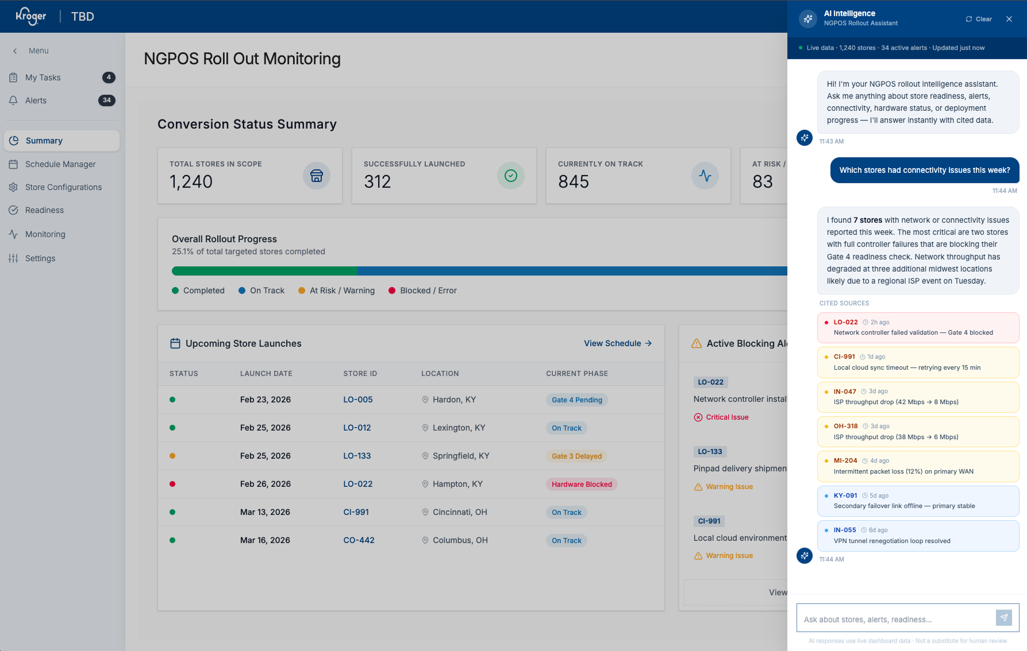
Task: Click the Upcoming Store Launches calendar icon
Action: (x=175, y=343)
